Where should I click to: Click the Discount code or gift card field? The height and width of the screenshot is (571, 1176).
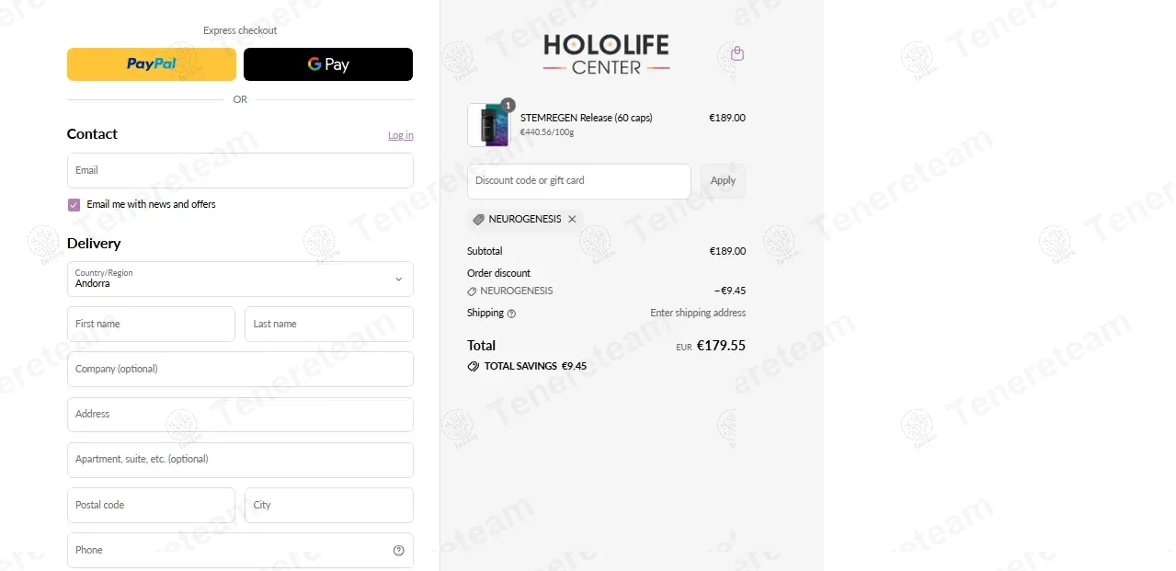click(x=579, y=181)
